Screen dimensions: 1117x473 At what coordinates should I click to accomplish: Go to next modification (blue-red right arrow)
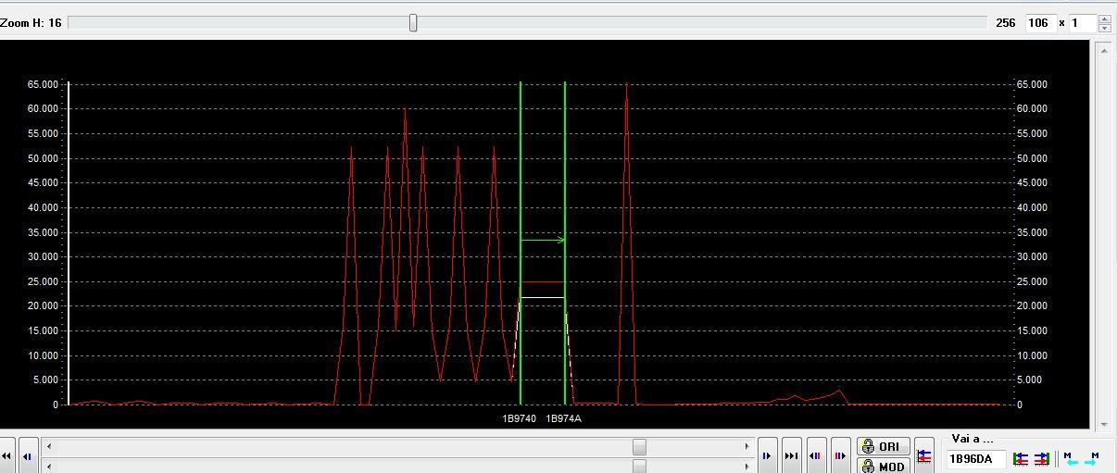click(840, 455)
